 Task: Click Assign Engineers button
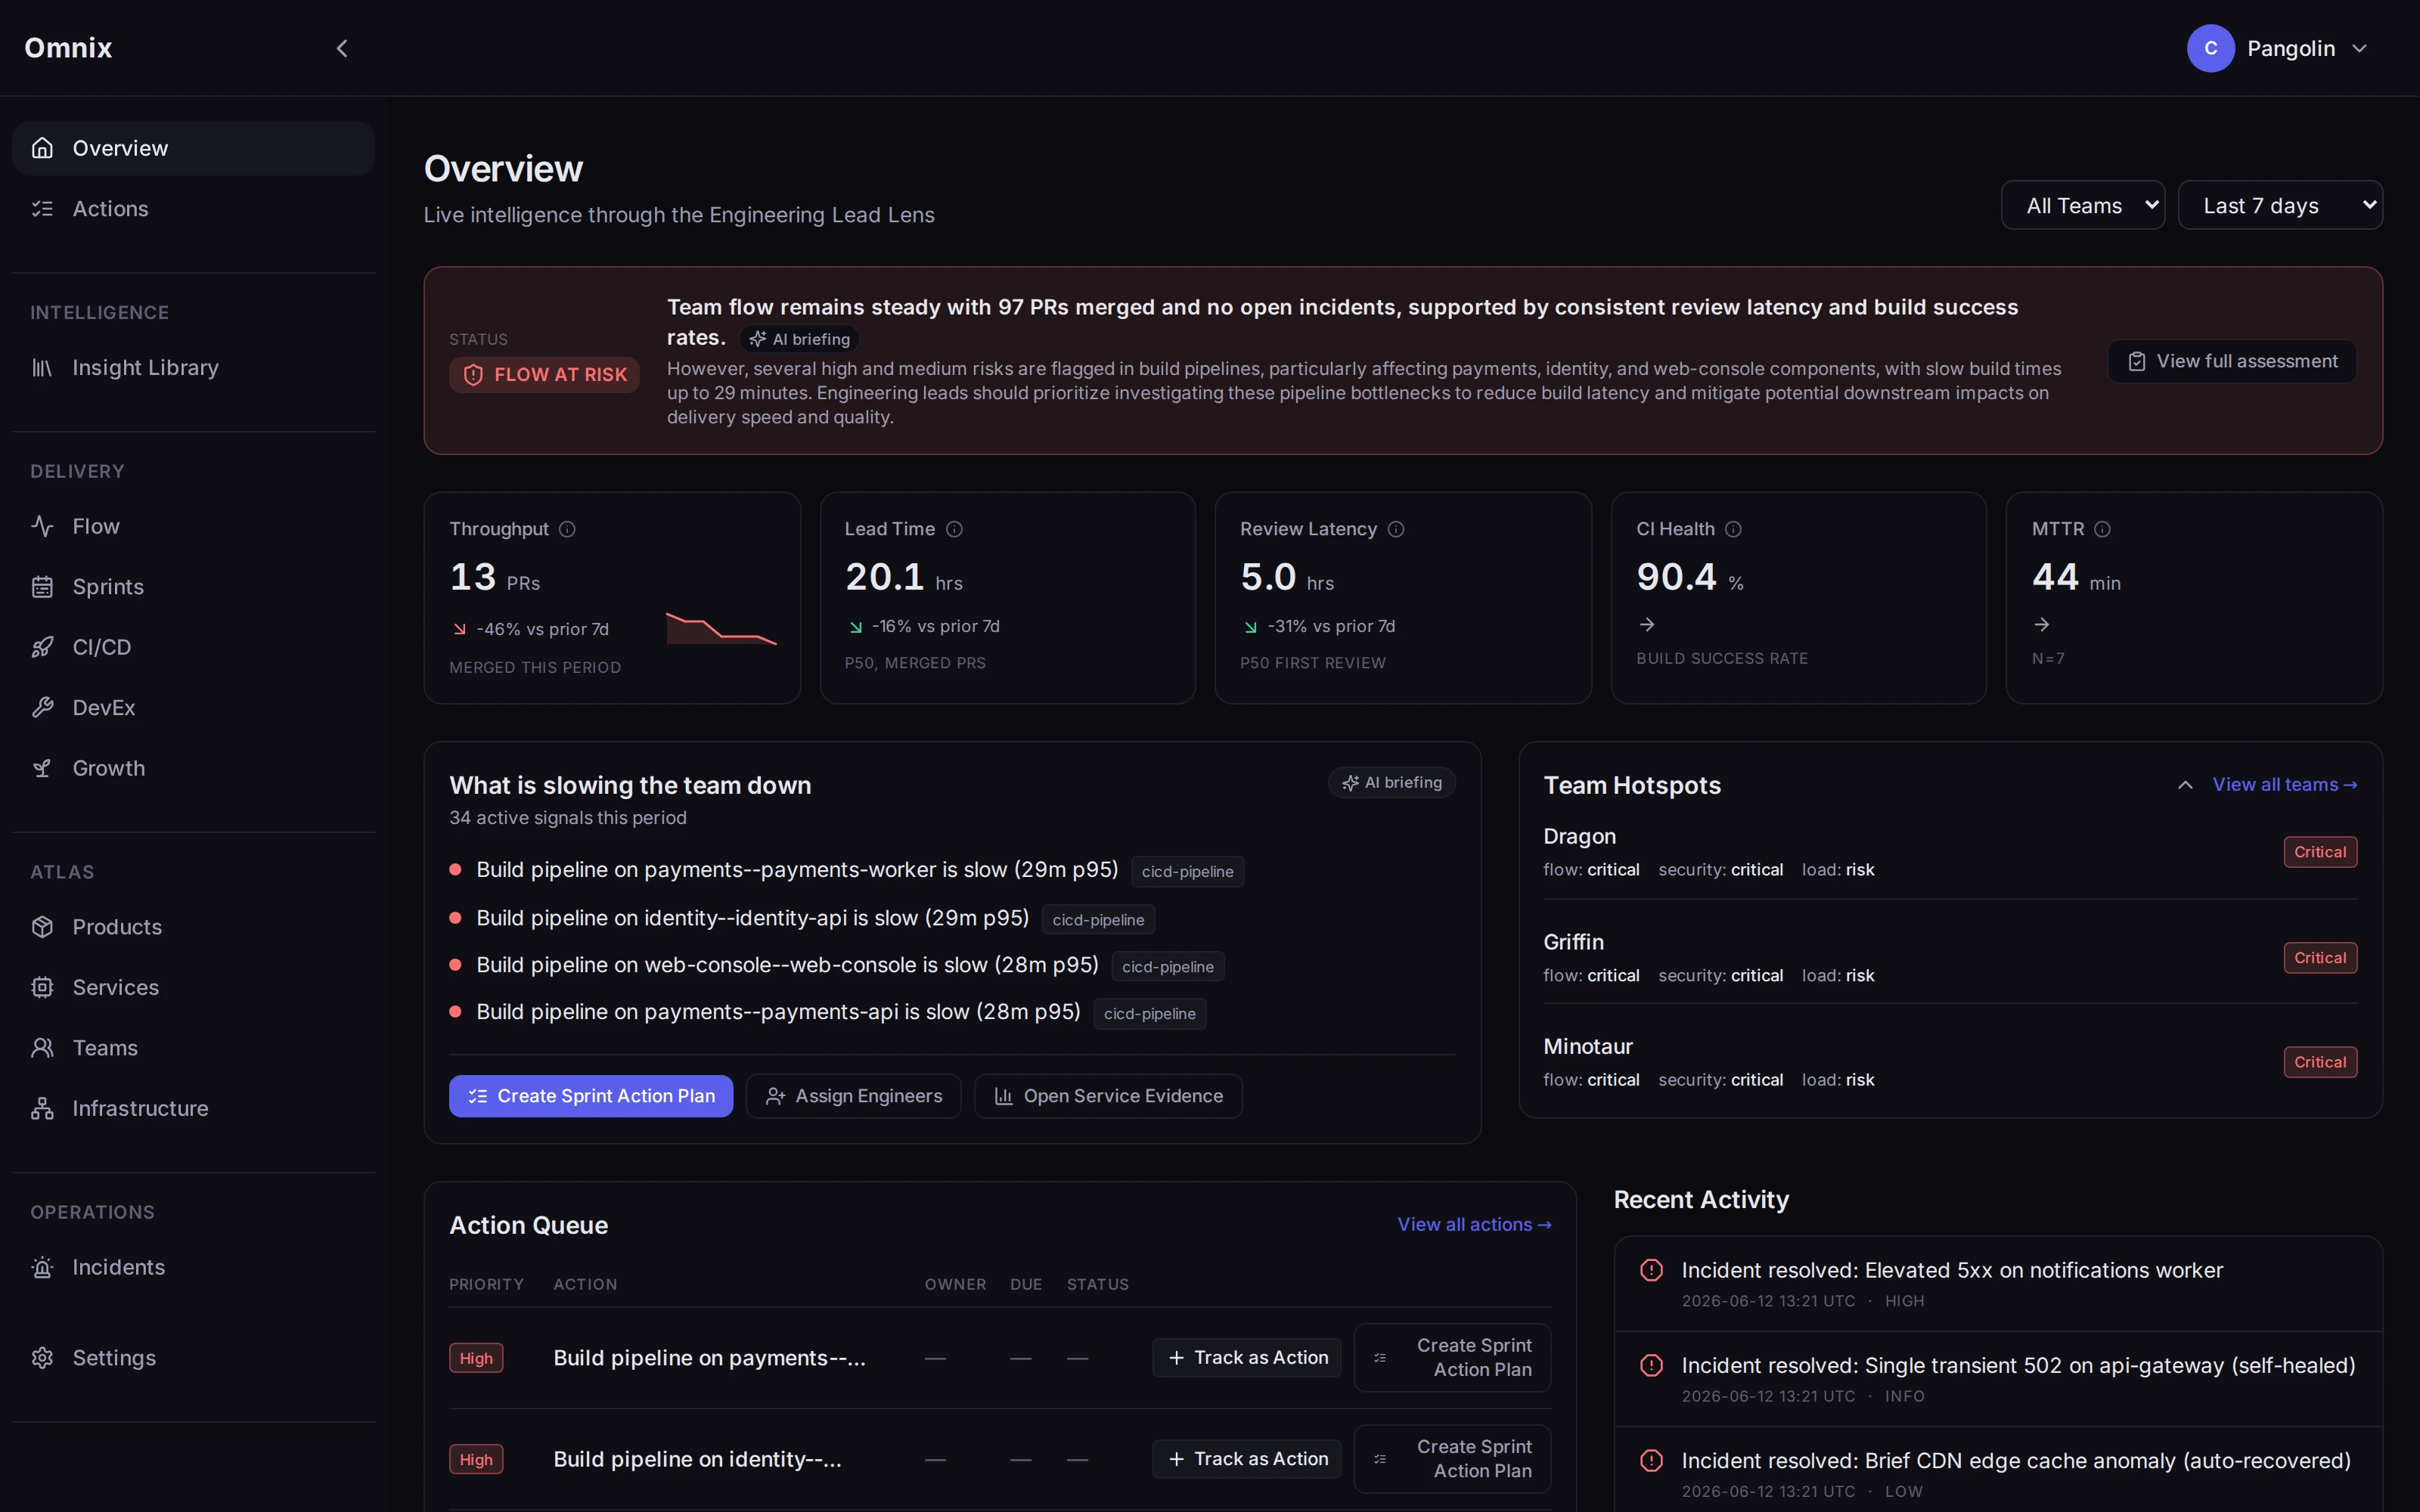pos(853,1096)
